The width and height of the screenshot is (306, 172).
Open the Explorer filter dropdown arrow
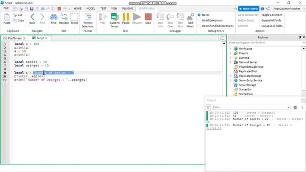click(x=304, y=43)
